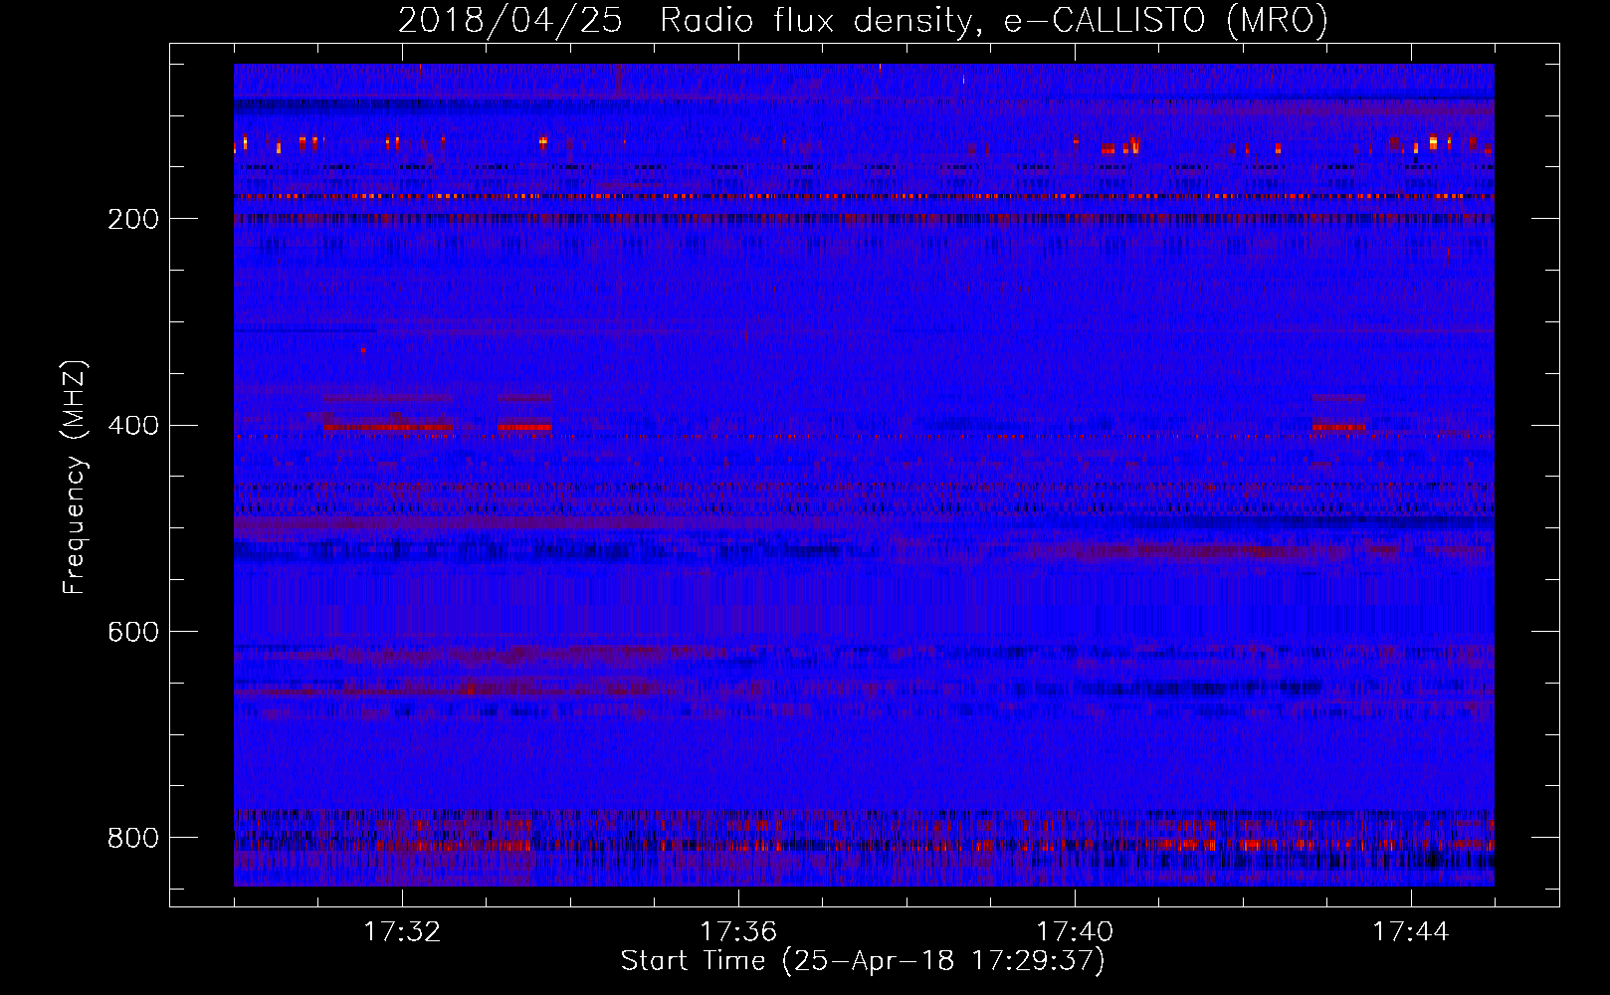This screenshot has height=995, width=1610.
Task: Click the 17:36 time tick label
Action: click(x=738, y=932)
